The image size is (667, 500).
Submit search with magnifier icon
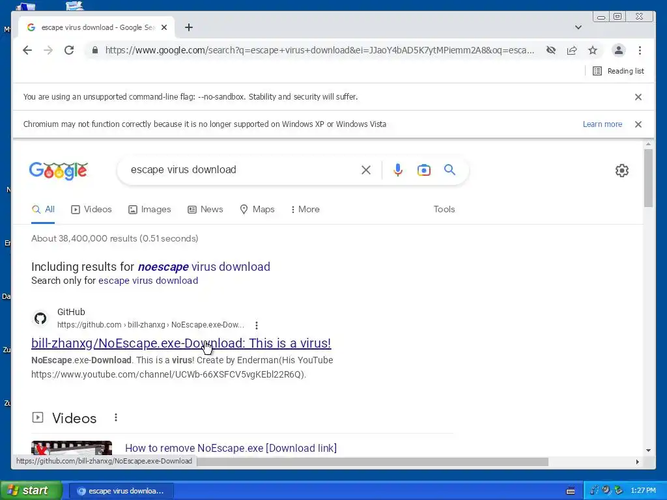449,170
